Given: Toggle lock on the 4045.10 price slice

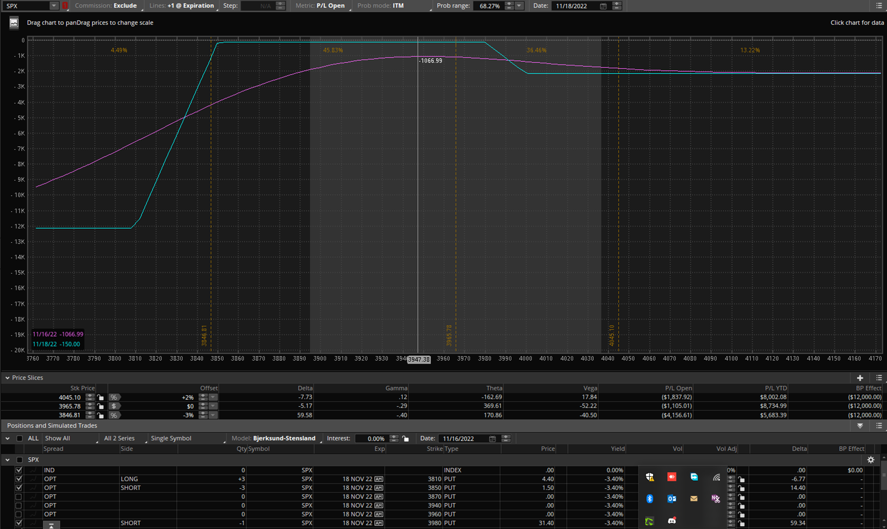Looking at the screenshot, I should pos(101,397).
